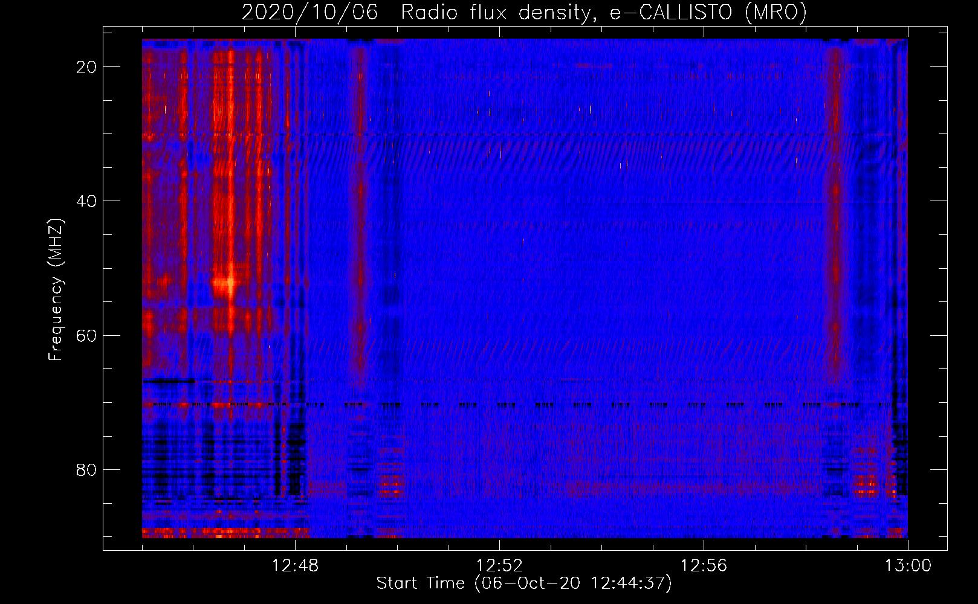
Task: Click the '40' frequency tick label
Action: tap(86, 201)
